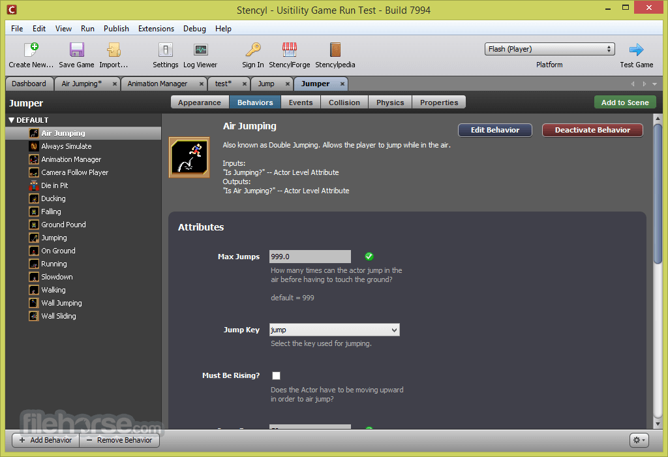Select the Falling behavior
The height and width of the screenshot is (457, 668).
pyautogui.click(x=83, y=212)
